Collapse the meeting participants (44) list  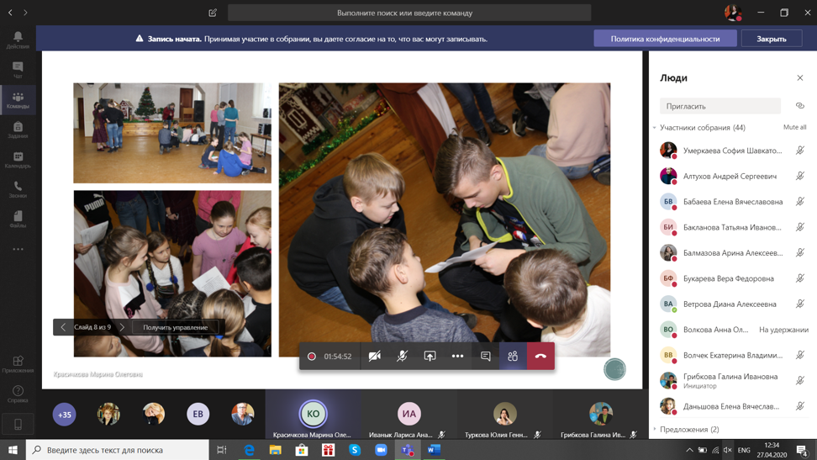pyautogui.click(x=655, y=128)
